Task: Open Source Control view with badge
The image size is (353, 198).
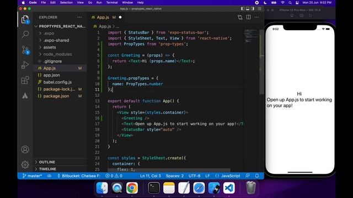Action: click(x=25, y=50)
